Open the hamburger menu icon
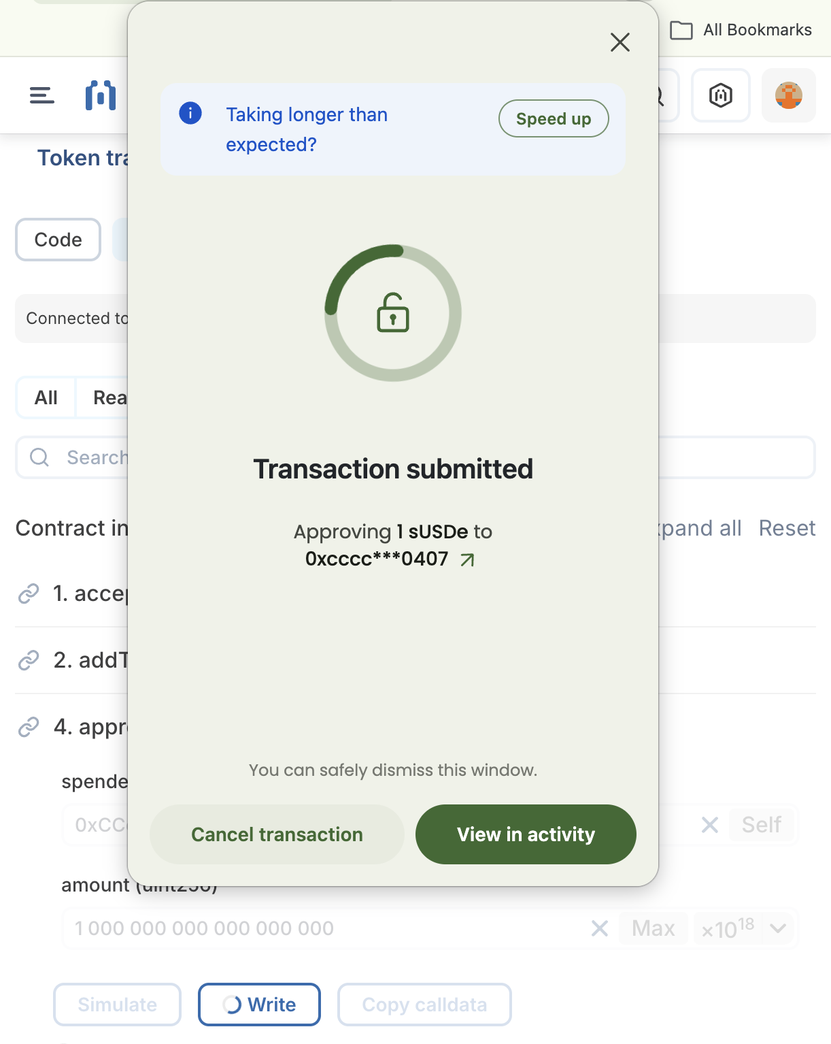The image size is (831, 1044). tap(41, 95)
